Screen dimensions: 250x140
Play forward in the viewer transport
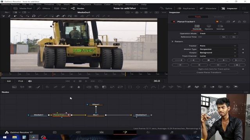click(86, 81)
